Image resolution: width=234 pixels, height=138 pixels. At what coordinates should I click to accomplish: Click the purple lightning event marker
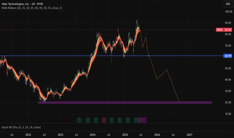tap(140, 120)
